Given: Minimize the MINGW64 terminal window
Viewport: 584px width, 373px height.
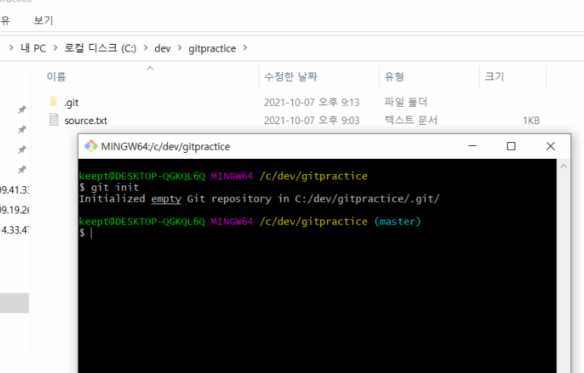Looking at the screenshot, I should pos(472,146).
